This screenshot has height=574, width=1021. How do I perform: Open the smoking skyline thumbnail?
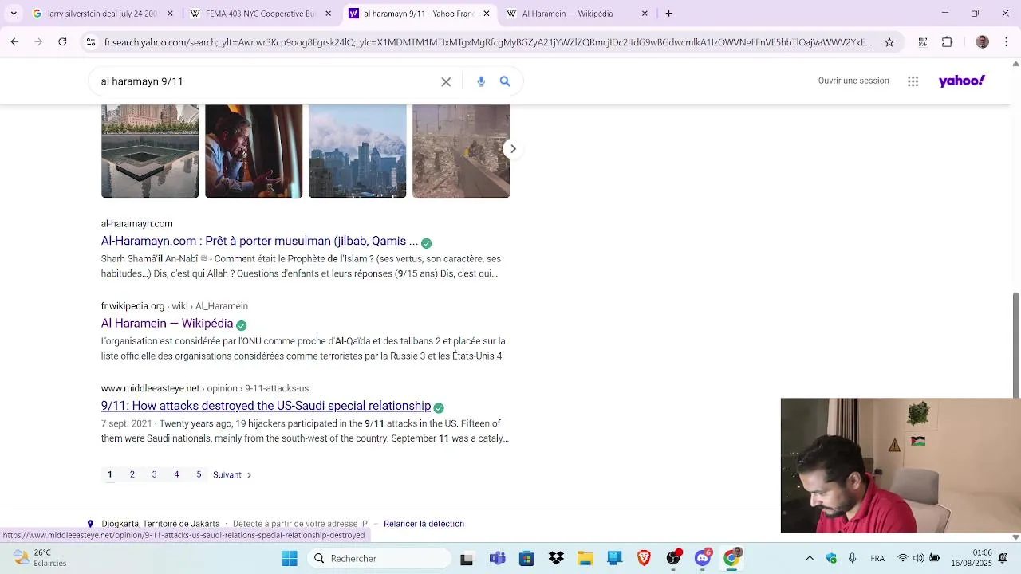click(357, 151)
